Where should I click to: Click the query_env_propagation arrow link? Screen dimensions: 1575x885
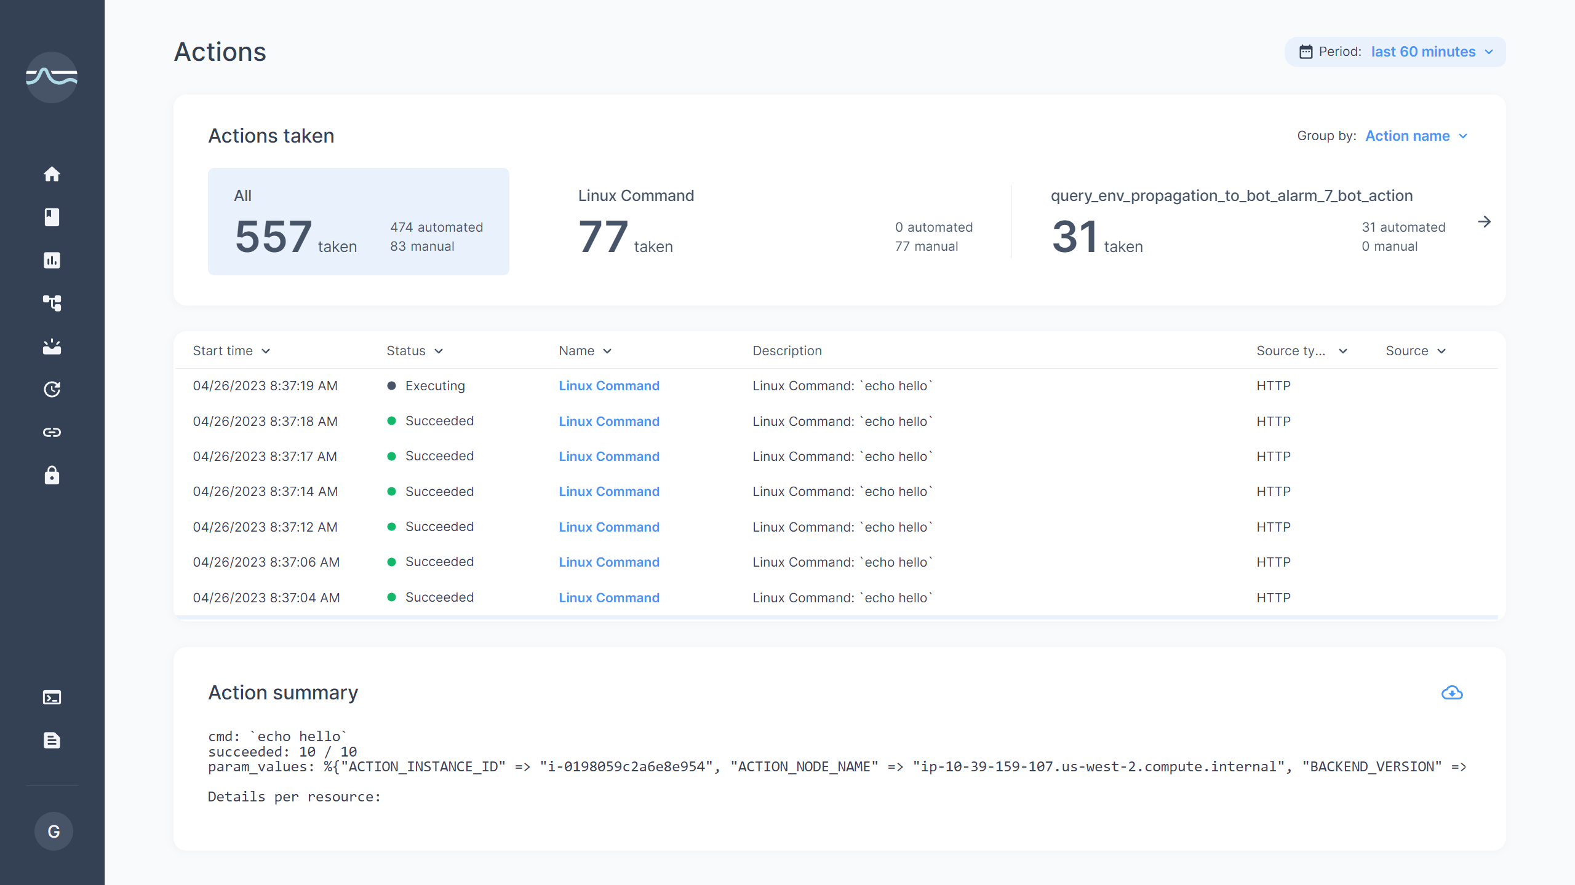coord(1485,221)
